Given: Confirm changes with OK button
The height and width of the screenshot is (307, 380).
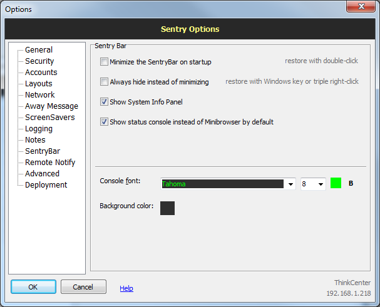Looking at the screenshot, I should click(33, 286).
